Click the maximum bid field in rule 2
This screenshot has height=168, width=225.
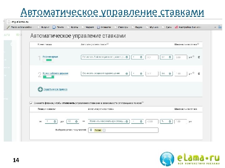[181, 73]
